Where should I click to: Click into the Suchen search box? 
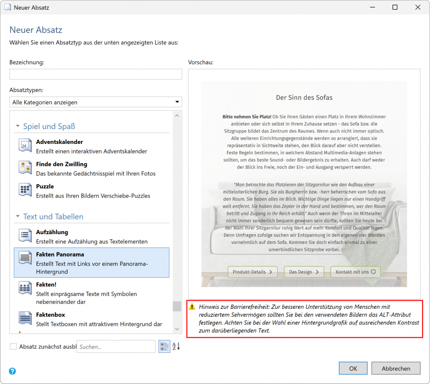(x=116, y=347)
